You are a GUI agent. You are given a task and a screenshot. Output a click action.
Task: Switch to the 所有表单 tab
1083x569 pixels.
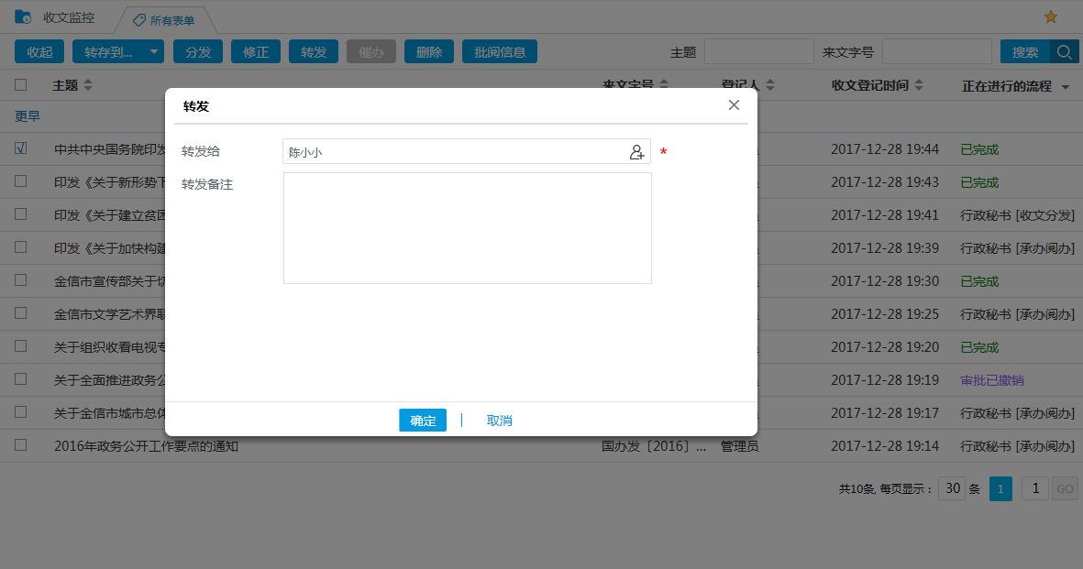coord(164,19)
